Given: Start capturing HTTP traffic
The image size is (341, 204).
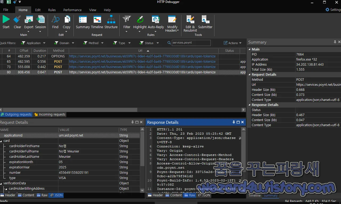Looking at the screenshot, I should click(x=6, y=21).
